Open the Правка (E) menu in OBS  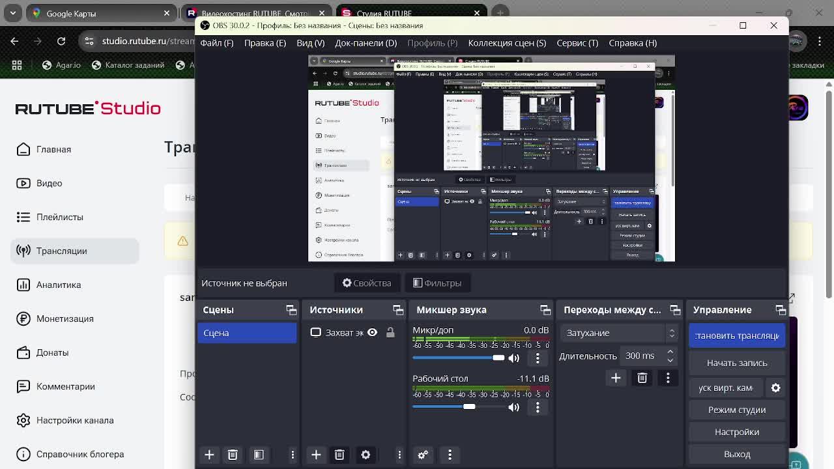point(265,43)
